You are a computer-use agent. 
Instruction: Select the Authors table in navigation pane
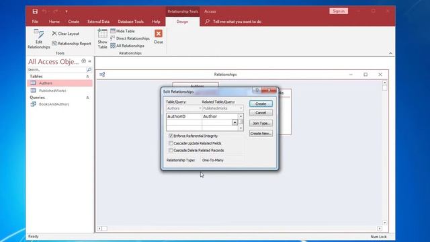[60, 83]
